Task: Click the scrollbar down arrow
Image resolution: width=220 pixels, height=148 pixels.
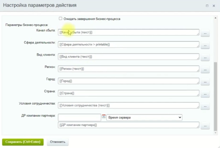Action: tap(215, 133)
